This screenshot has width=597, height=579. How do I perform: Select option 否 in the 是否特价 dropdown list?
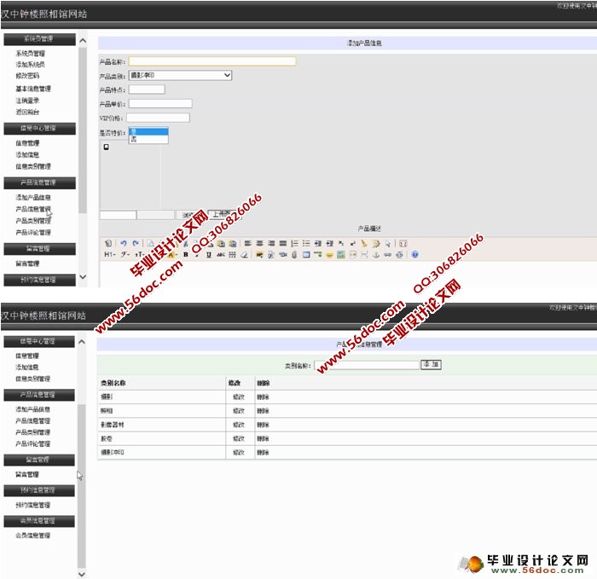coord(133,139)
